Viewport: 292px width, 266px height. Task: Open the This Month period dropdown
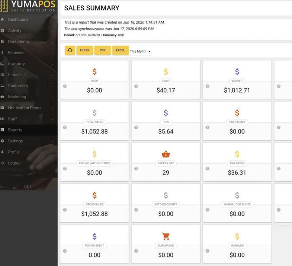pyautogui.click(x=140, y=51)
